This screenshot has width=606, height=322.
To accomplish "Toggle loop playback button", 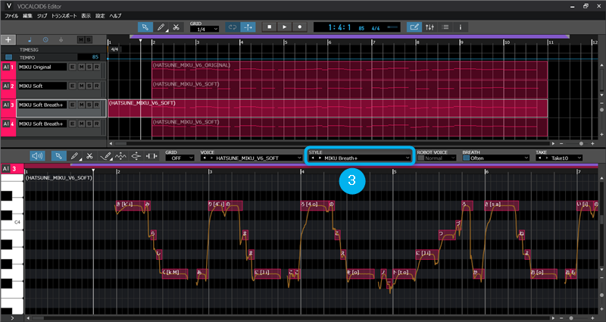I will tap(233, 27).
